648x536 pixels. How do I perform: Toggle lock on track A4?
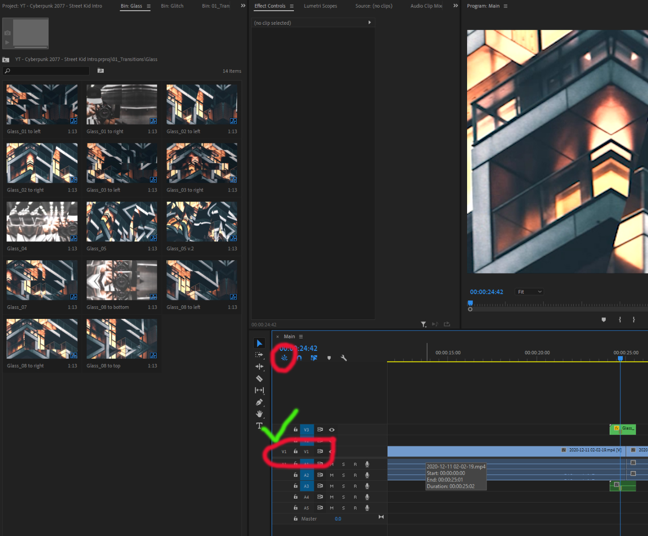(x=295, y=497)
